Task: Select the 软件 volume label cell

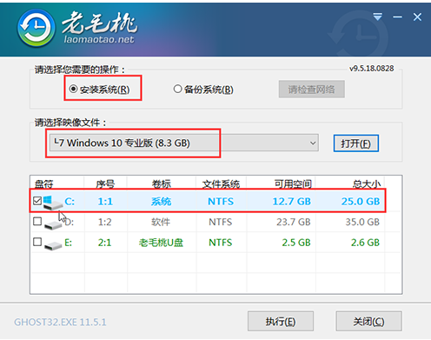Action: tap(161, 222)
